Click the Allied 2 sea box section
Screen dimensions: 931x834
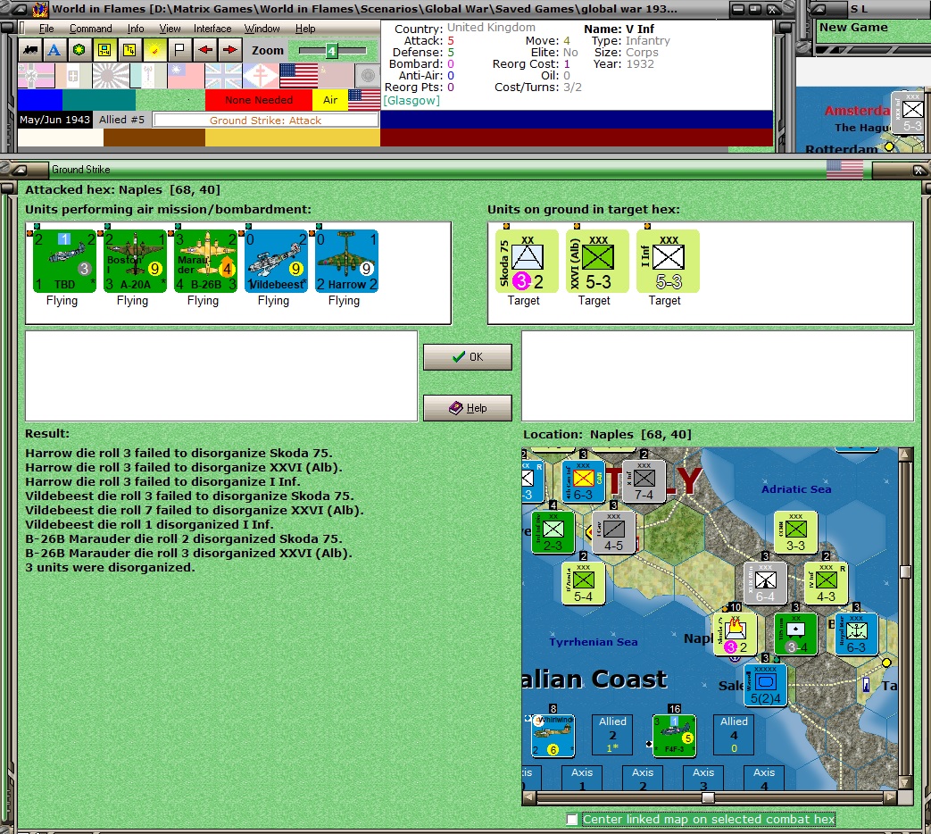pyautogui.click(x=612, y=735)
